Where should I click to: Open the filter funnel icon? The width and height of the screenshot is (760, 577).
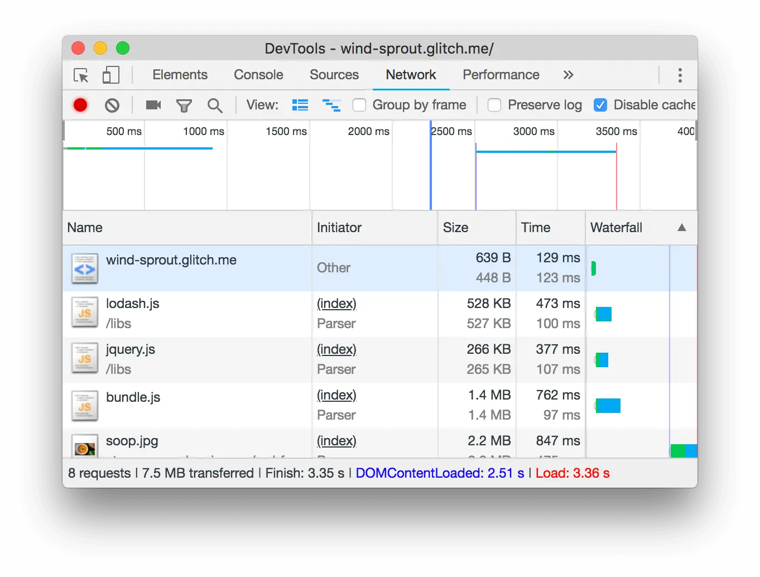pyautogui.click(x=184, y=105)
